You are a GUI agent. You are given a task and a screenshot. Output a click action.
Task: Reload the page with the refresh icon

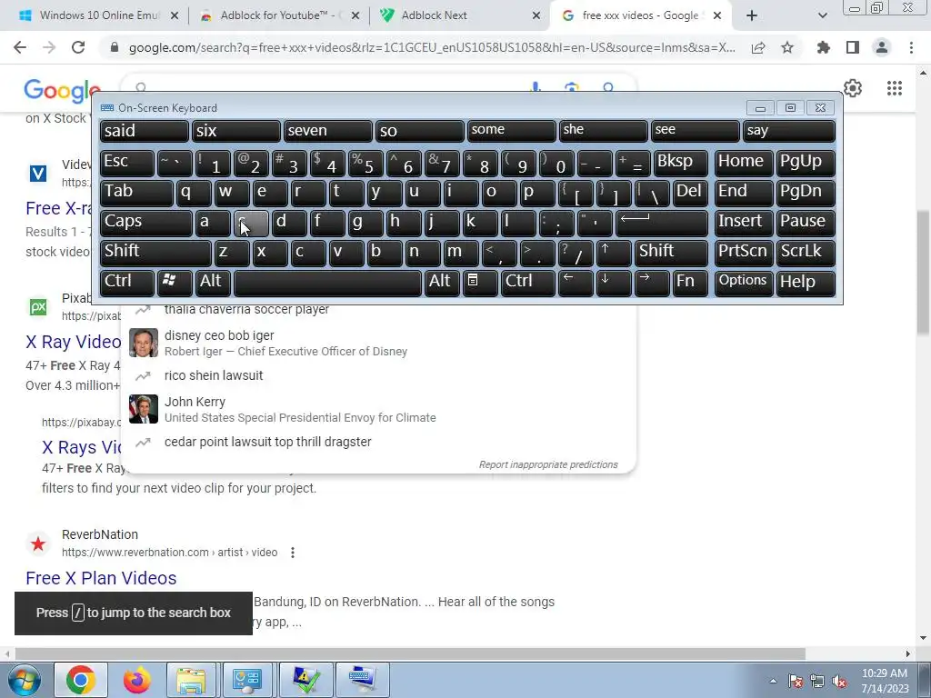coord(78,47)
